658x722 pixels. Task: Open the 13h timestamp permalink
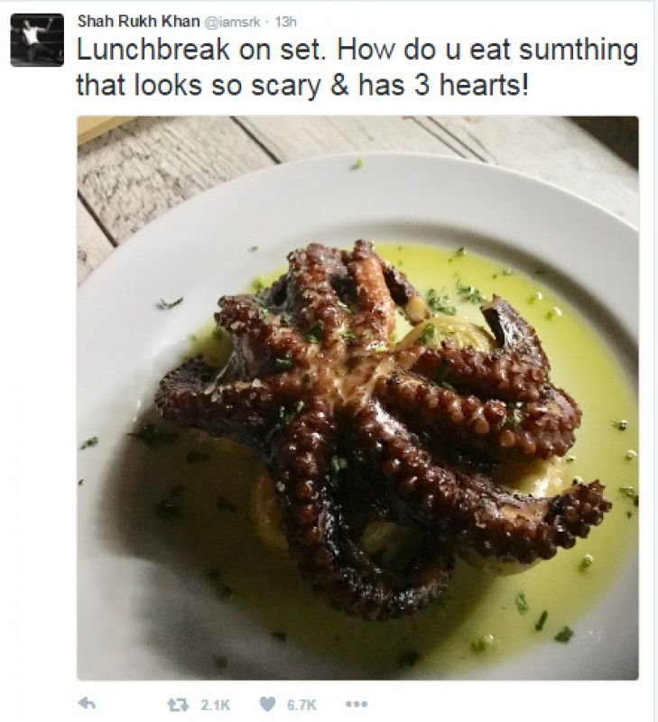tap(285, 22)
